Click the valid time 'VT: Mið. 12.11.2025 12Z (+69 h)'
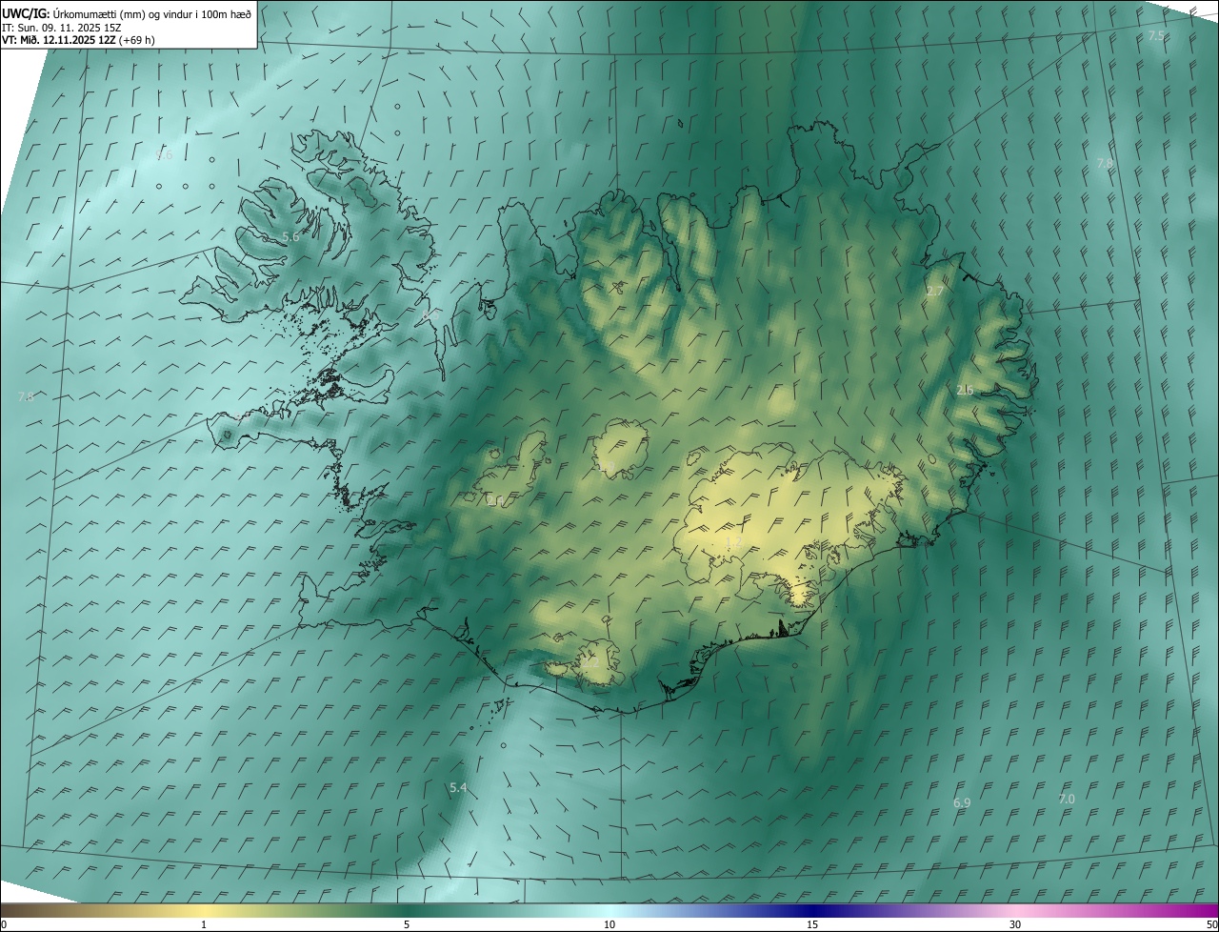 [x=79, y=40]
